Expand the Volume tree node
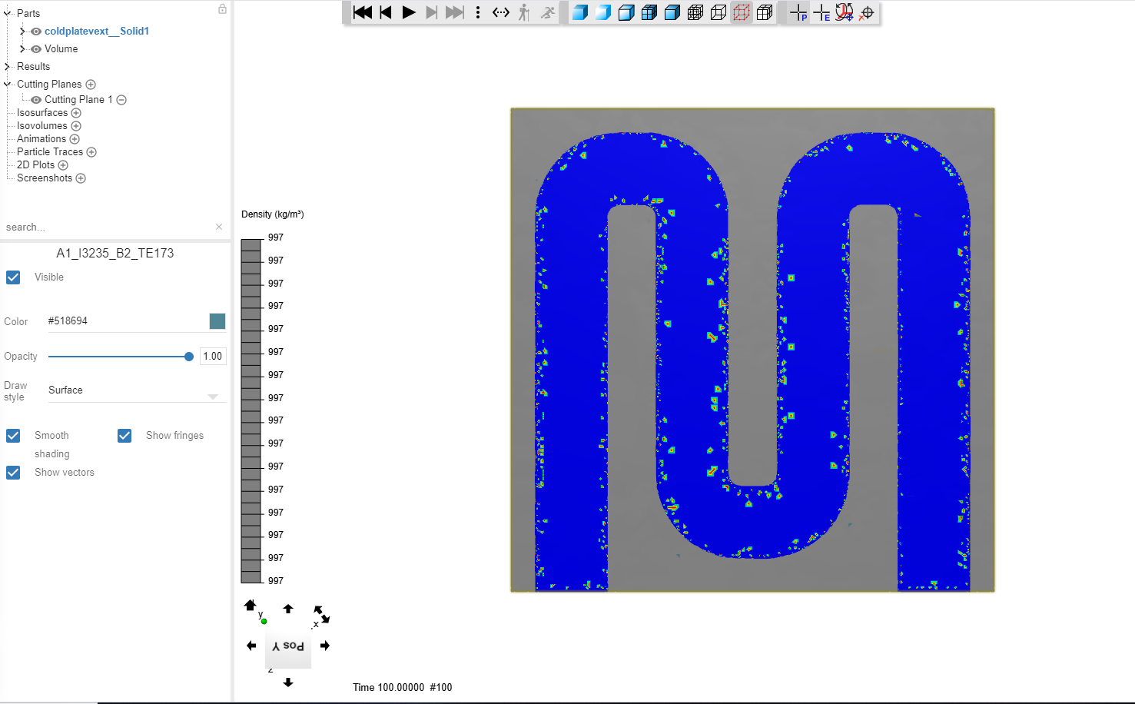The width and height of the screenshot is (1135, 704). [x=22, y=49]
